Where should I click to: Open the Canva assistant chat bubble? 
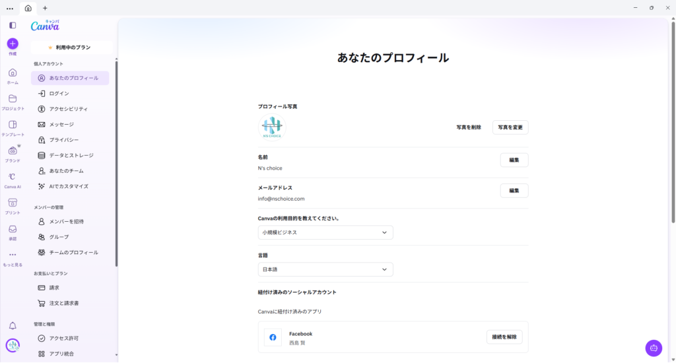(x=654, y=348)
